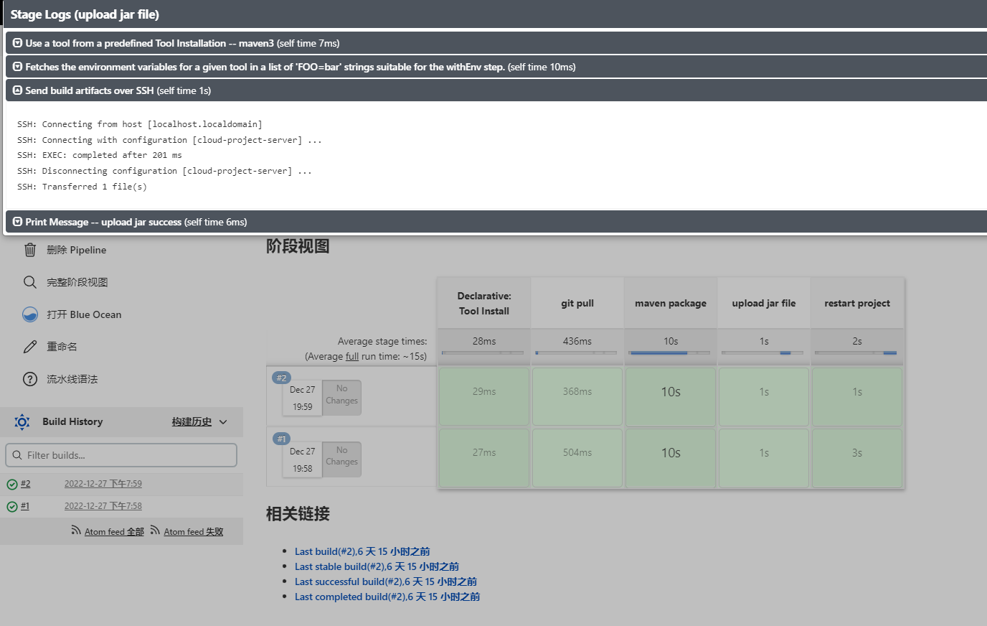Open Last successful build(#2) link
Viewport: 987px width, 626px height.
386,581
